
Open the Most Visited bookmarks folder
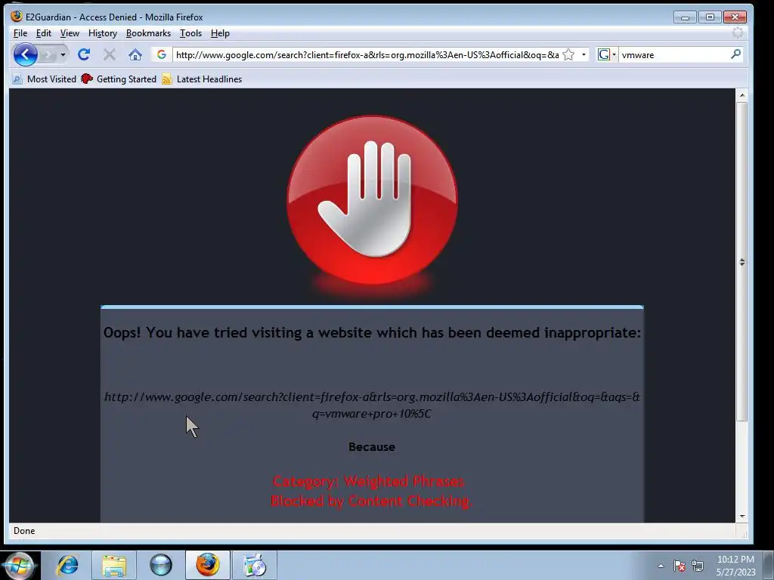(44, 79)
